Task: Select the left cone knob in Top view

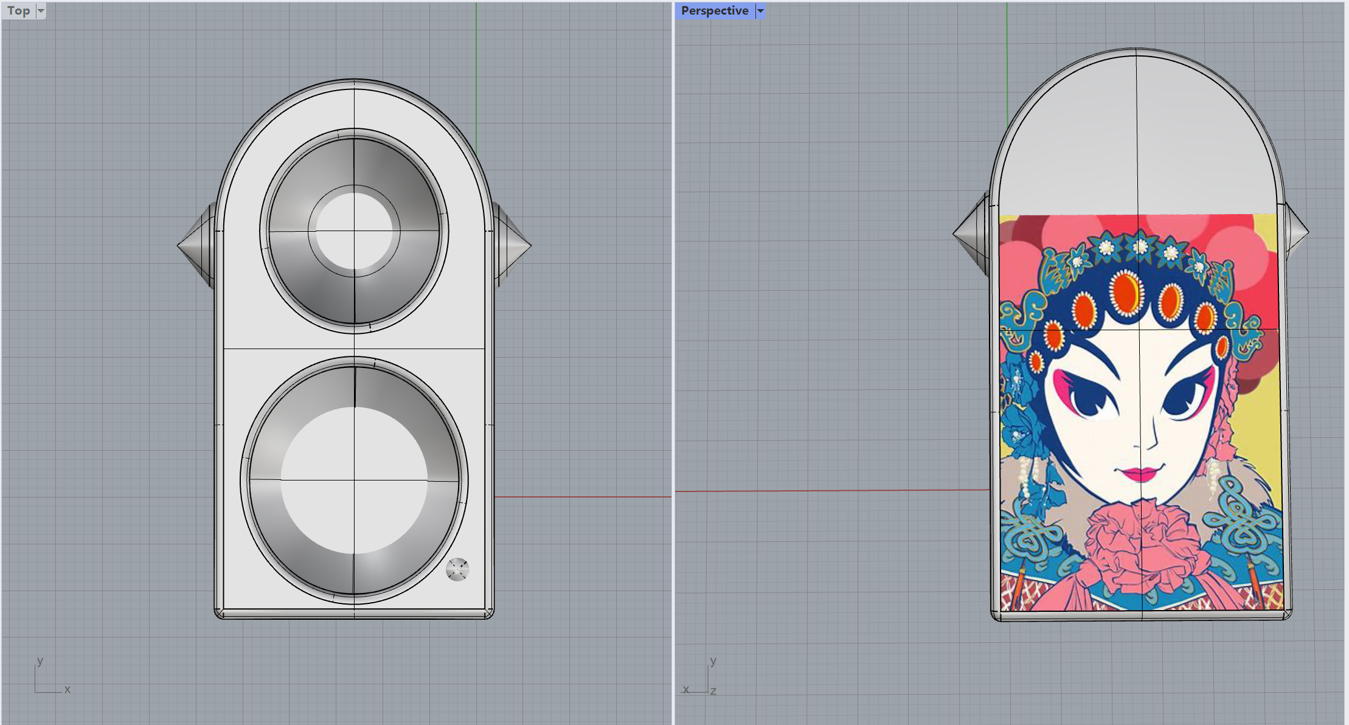Action: 196,246
